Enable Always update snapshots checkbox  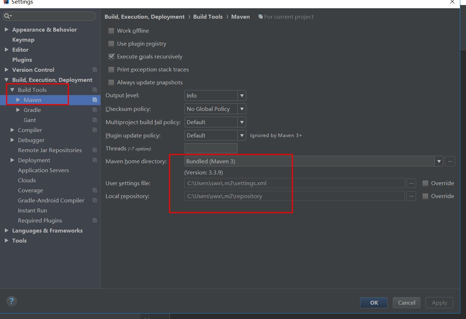(111, 83)
